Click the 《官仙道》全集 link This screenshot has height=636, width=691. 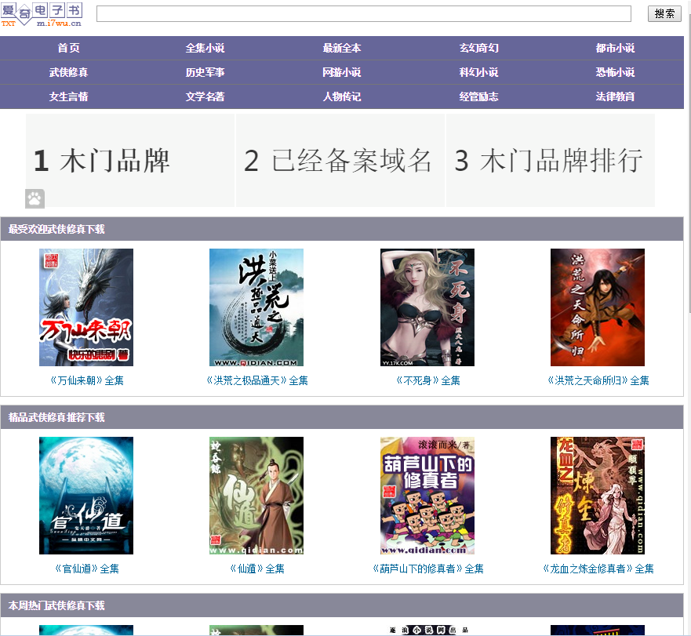(x=85, y=569)
